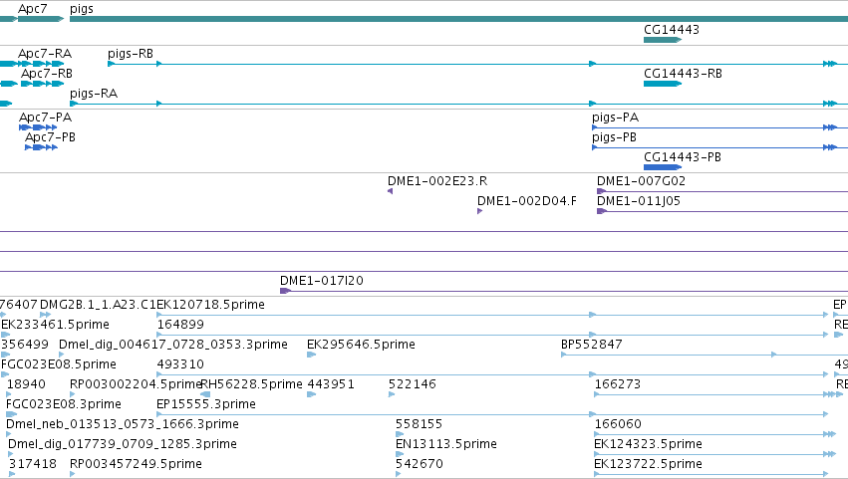Viewport: 848px width, 479px height.
Task: Select feature 522146
Action: point(413,384)
